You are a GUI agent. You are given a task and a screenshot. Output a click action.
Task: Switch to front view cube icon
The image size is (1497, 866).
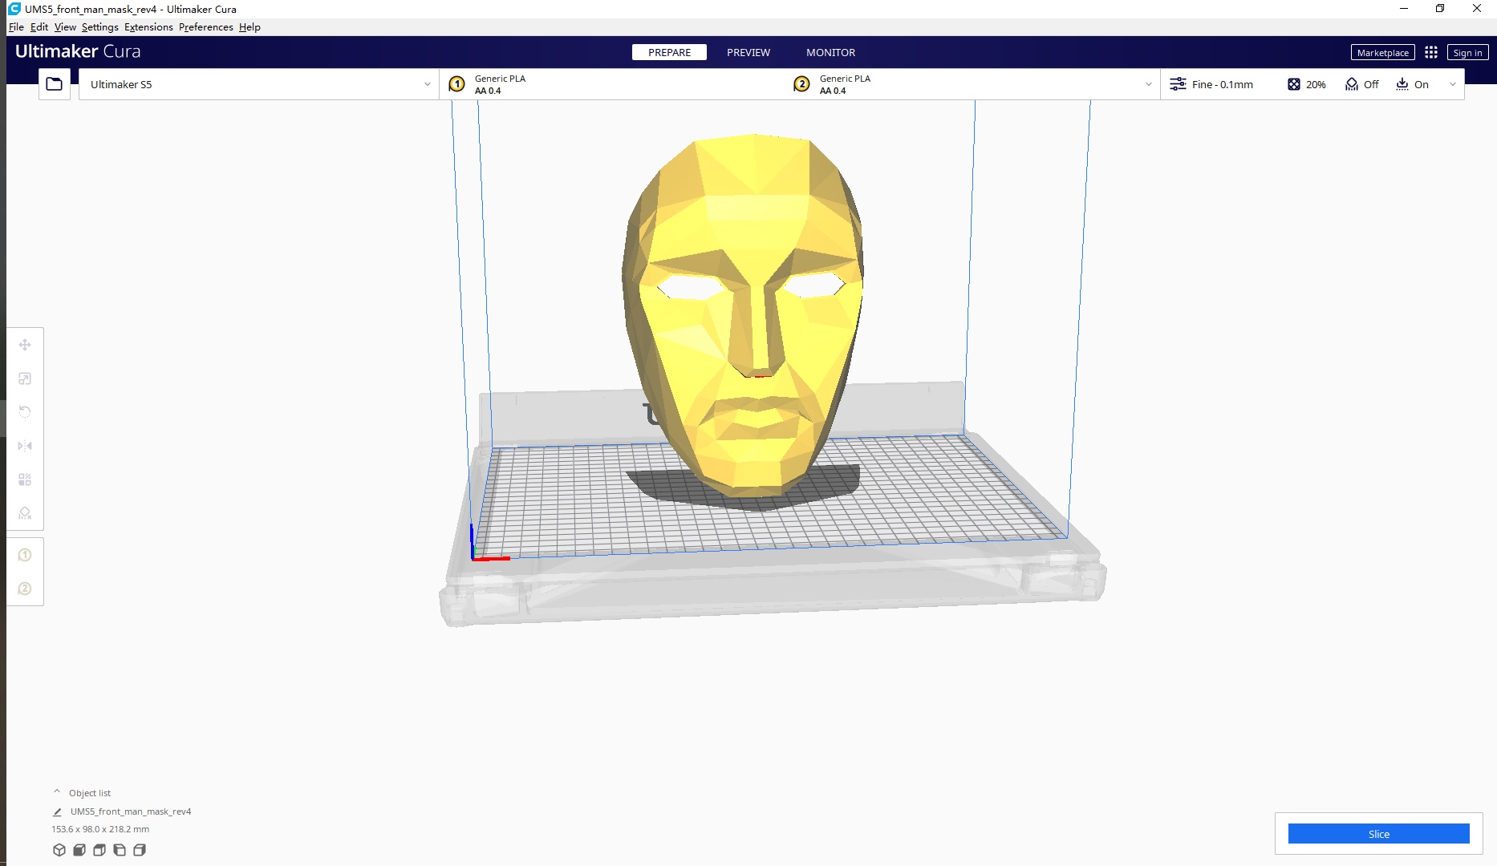point(79,850)
